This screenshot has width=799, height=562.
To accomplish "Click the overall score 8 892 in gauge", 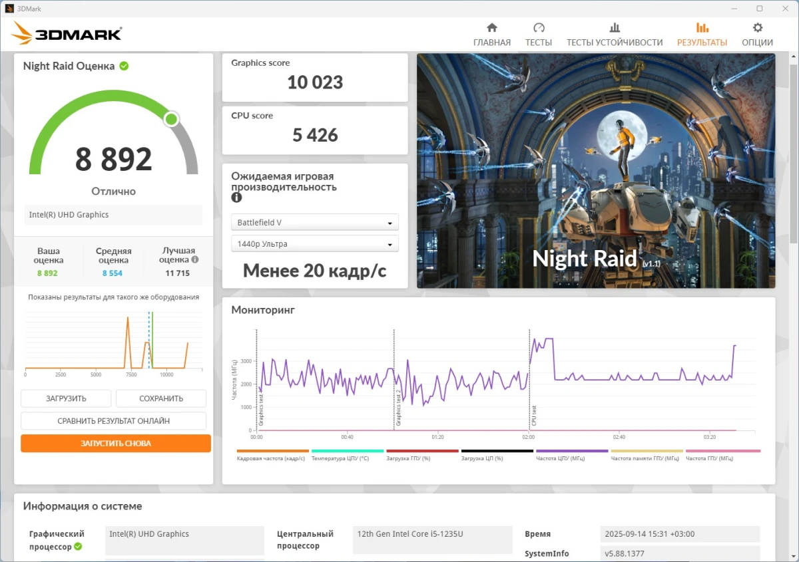I will tap(114, 160).
